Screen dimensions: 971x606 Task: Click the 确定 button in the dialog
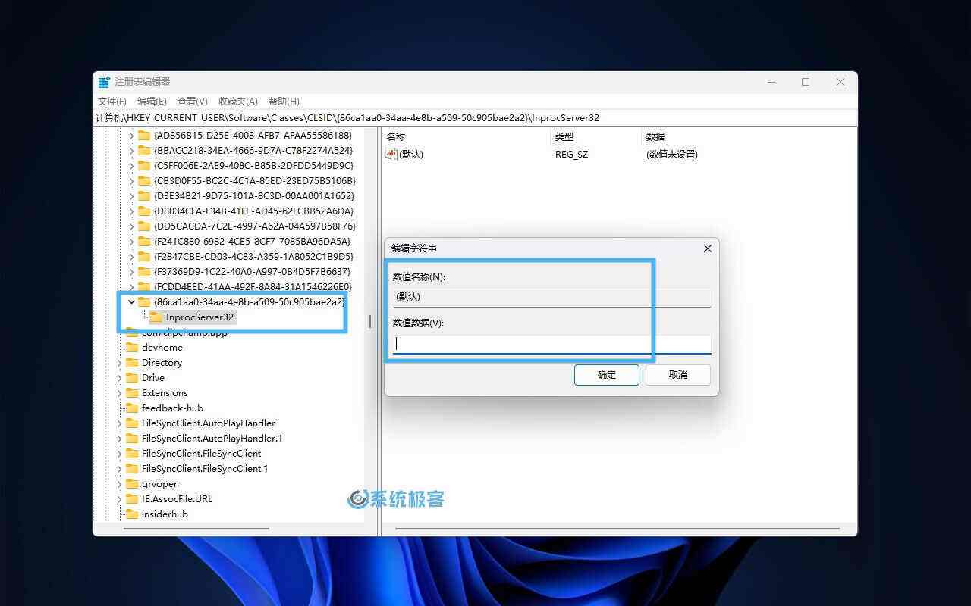[x=606, y=374]
